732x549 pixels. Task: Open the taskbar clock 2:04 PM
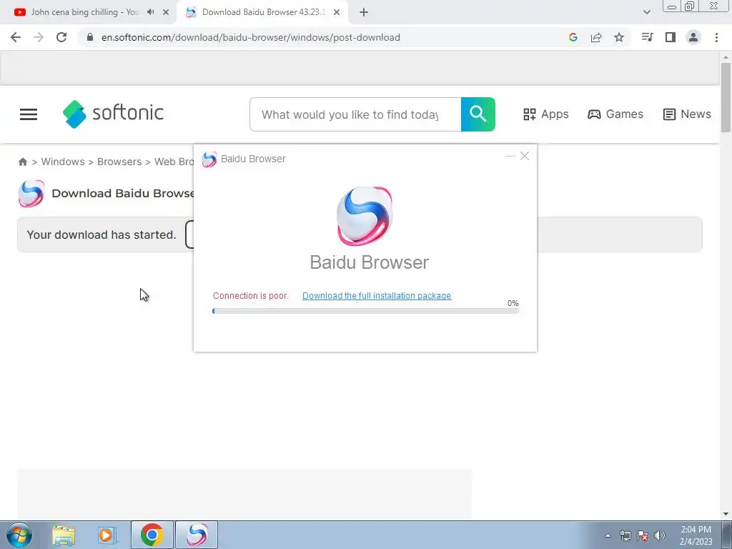pyautogui.click(x=696, y=535)
